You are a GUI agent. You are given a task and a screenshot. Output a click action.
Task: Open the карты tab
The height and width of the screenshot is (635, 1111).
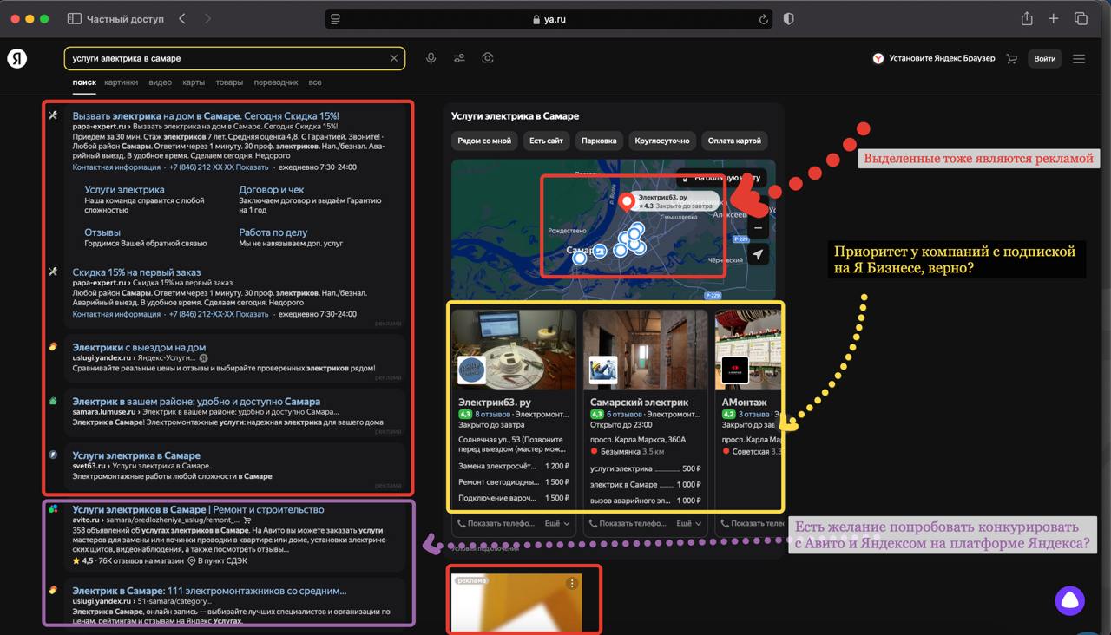[x=194, y=82]
